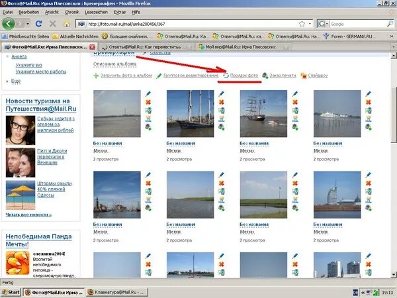The image size is (397, 298).
Task: Switch to the Ответы@Mail.Ru Как переместить tab
Action: tap(146, 47)
